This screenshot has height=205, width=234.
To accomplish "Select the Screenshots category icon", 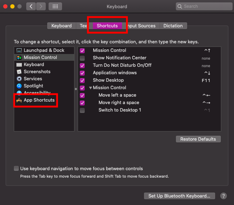I will click(x=19, y=72).
